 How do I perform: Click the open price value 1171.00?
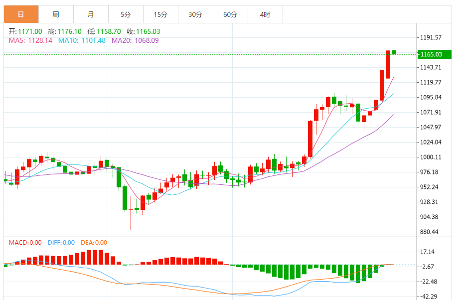30,31
